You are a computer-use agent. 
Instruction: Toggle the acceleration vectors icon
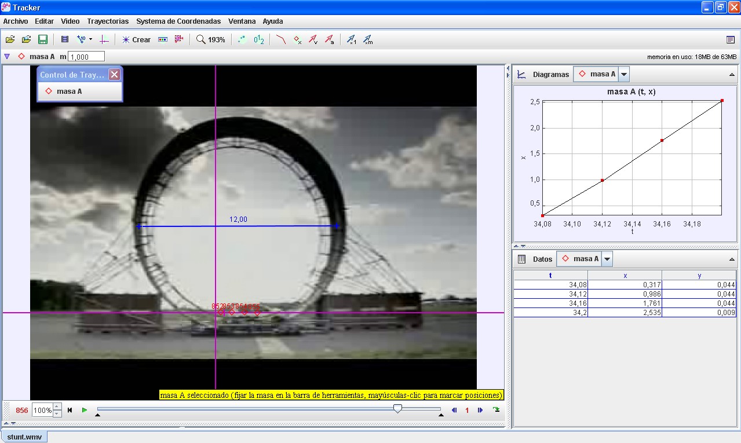pyautogui.click(x=329, y=39)
